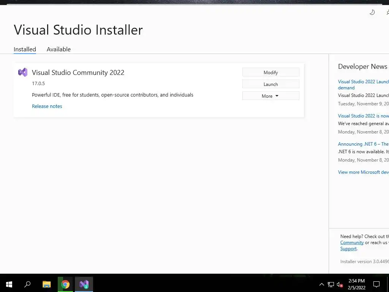Open the Support link
The height and width of the screenshot is (292, 389).
pyautogui.click(x=348, y=249)
